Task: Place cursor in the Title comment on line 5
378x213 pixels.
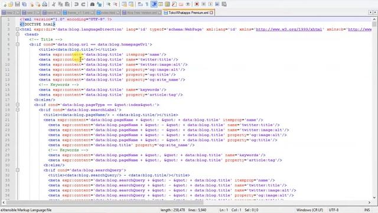Action: pyautogui.click(x=46, y=40)
